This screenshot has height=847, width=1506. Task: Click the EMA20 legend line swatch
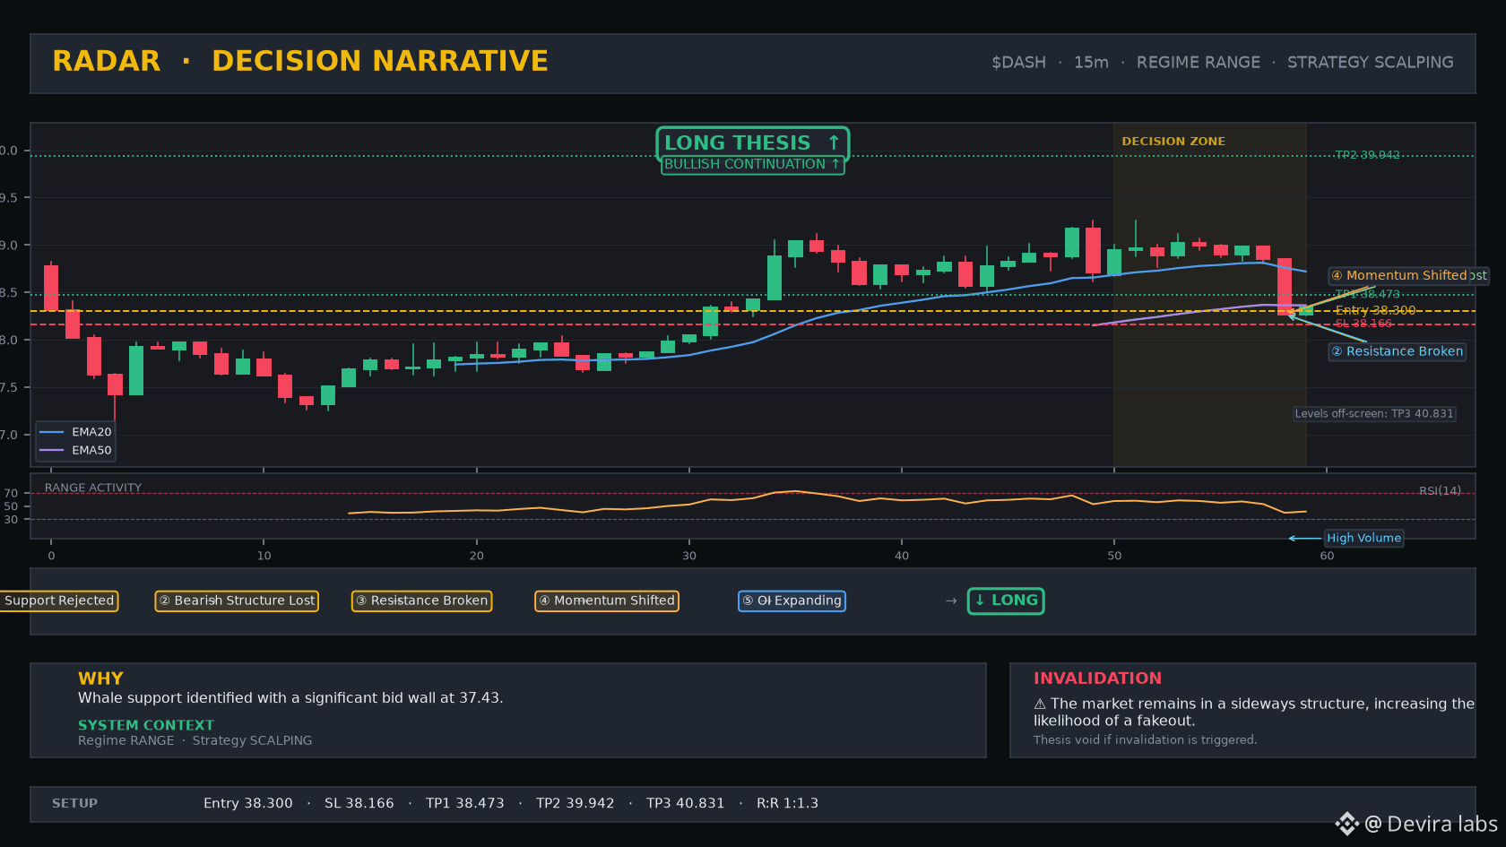tap(51, 432)
